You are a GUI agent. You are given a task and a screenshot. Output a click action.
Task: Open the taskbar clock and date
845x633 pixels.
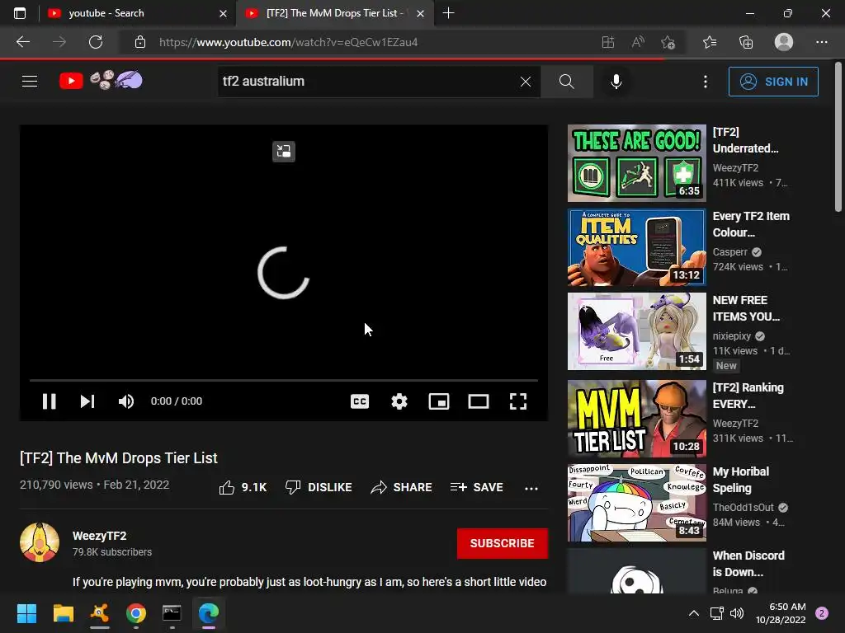click(781, 613)
